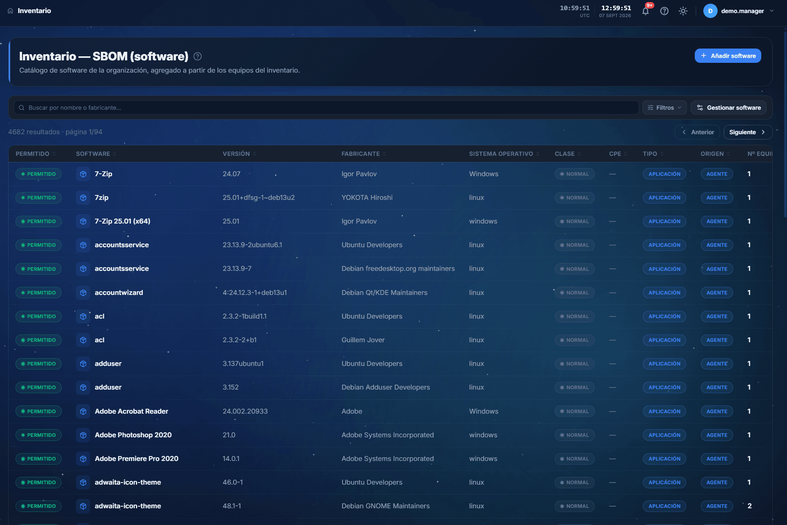Go to Siguiente page
787x525 pixels.
point(748,132)
